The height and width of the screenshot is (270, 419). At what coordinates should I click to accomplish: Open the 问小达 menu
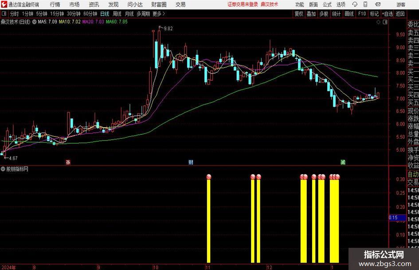[x=135, y=4]
